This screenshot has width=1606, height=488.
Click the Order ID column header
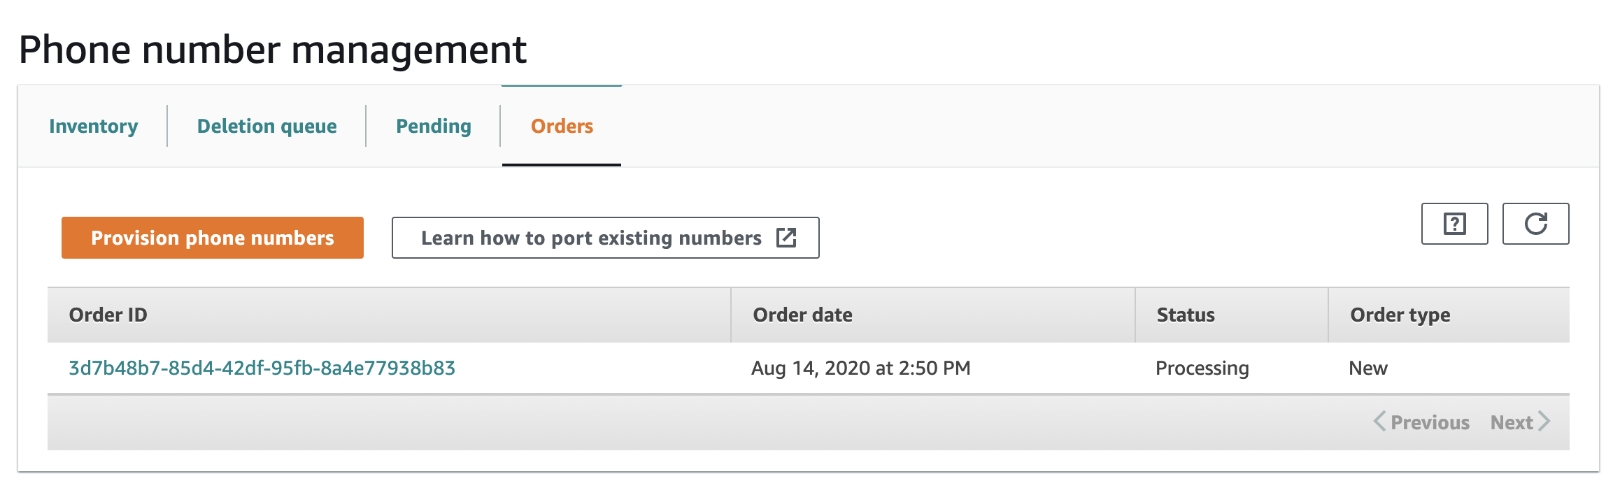[x=108, y=315]
